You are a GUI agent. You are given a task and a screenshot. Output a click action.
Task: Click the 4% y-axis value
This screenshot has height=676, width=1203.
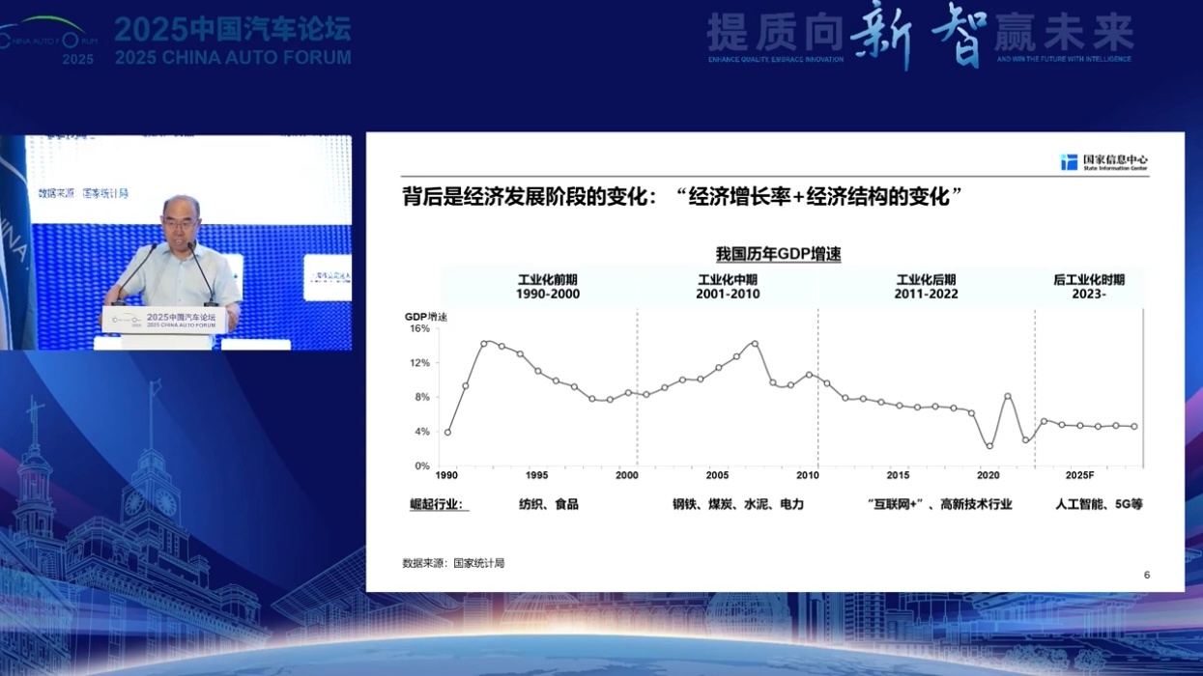(422, 432)
